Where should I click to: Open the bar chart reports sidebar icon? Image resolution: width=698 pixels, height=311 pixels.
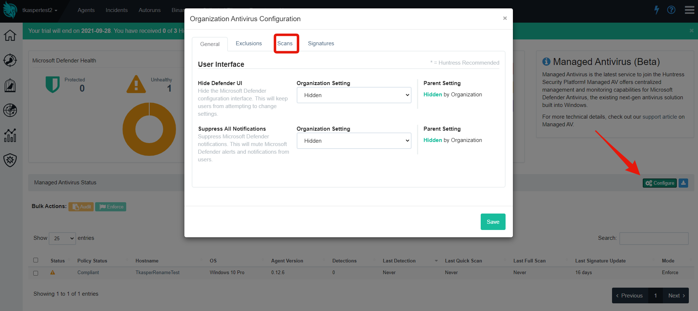point(10,135)
